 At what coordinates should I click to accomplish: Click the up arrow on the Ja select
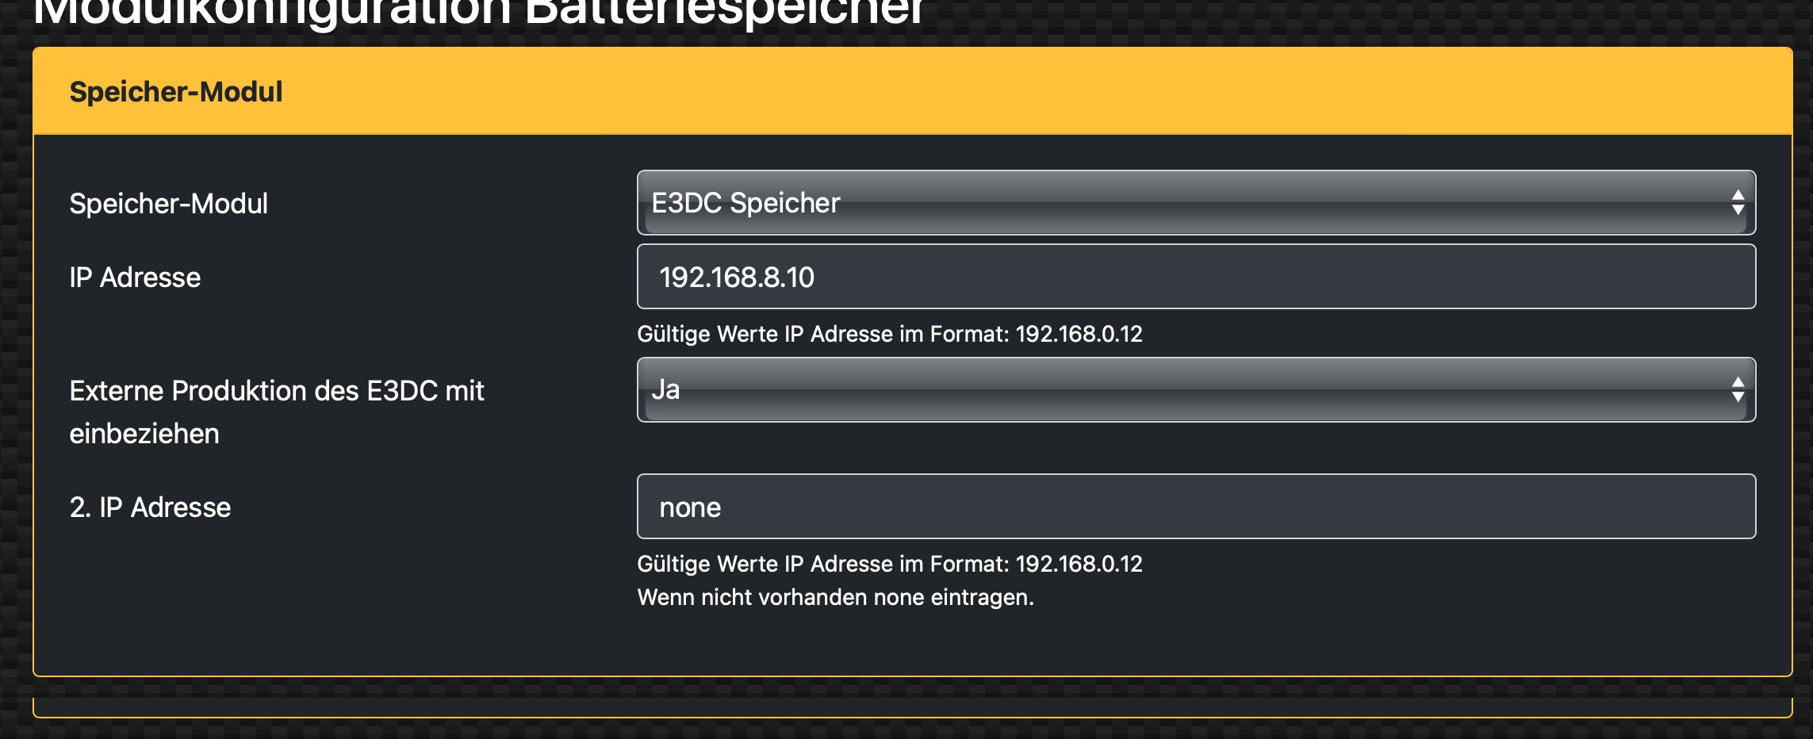pyautogui.click(x=1738, y=381)
